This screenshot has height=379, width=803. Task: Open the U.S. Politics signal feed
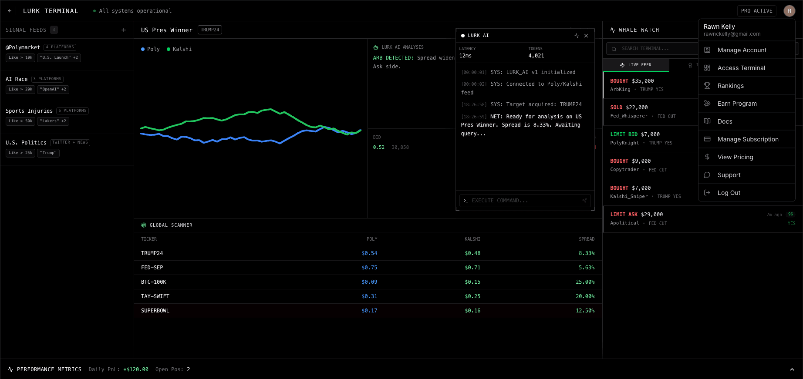[67, 150]
